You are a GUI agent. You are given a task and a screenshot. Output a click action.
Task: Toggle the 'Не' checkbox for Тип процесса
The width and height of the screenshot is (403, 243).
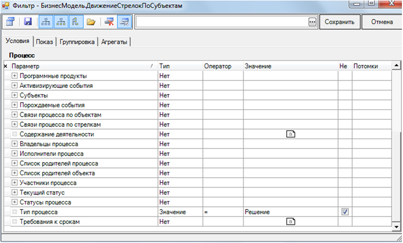(x=345, y=212)
